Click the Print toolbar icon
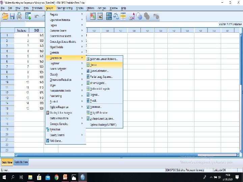The width and height of the screenshot is (243, 182). point(19,16)
